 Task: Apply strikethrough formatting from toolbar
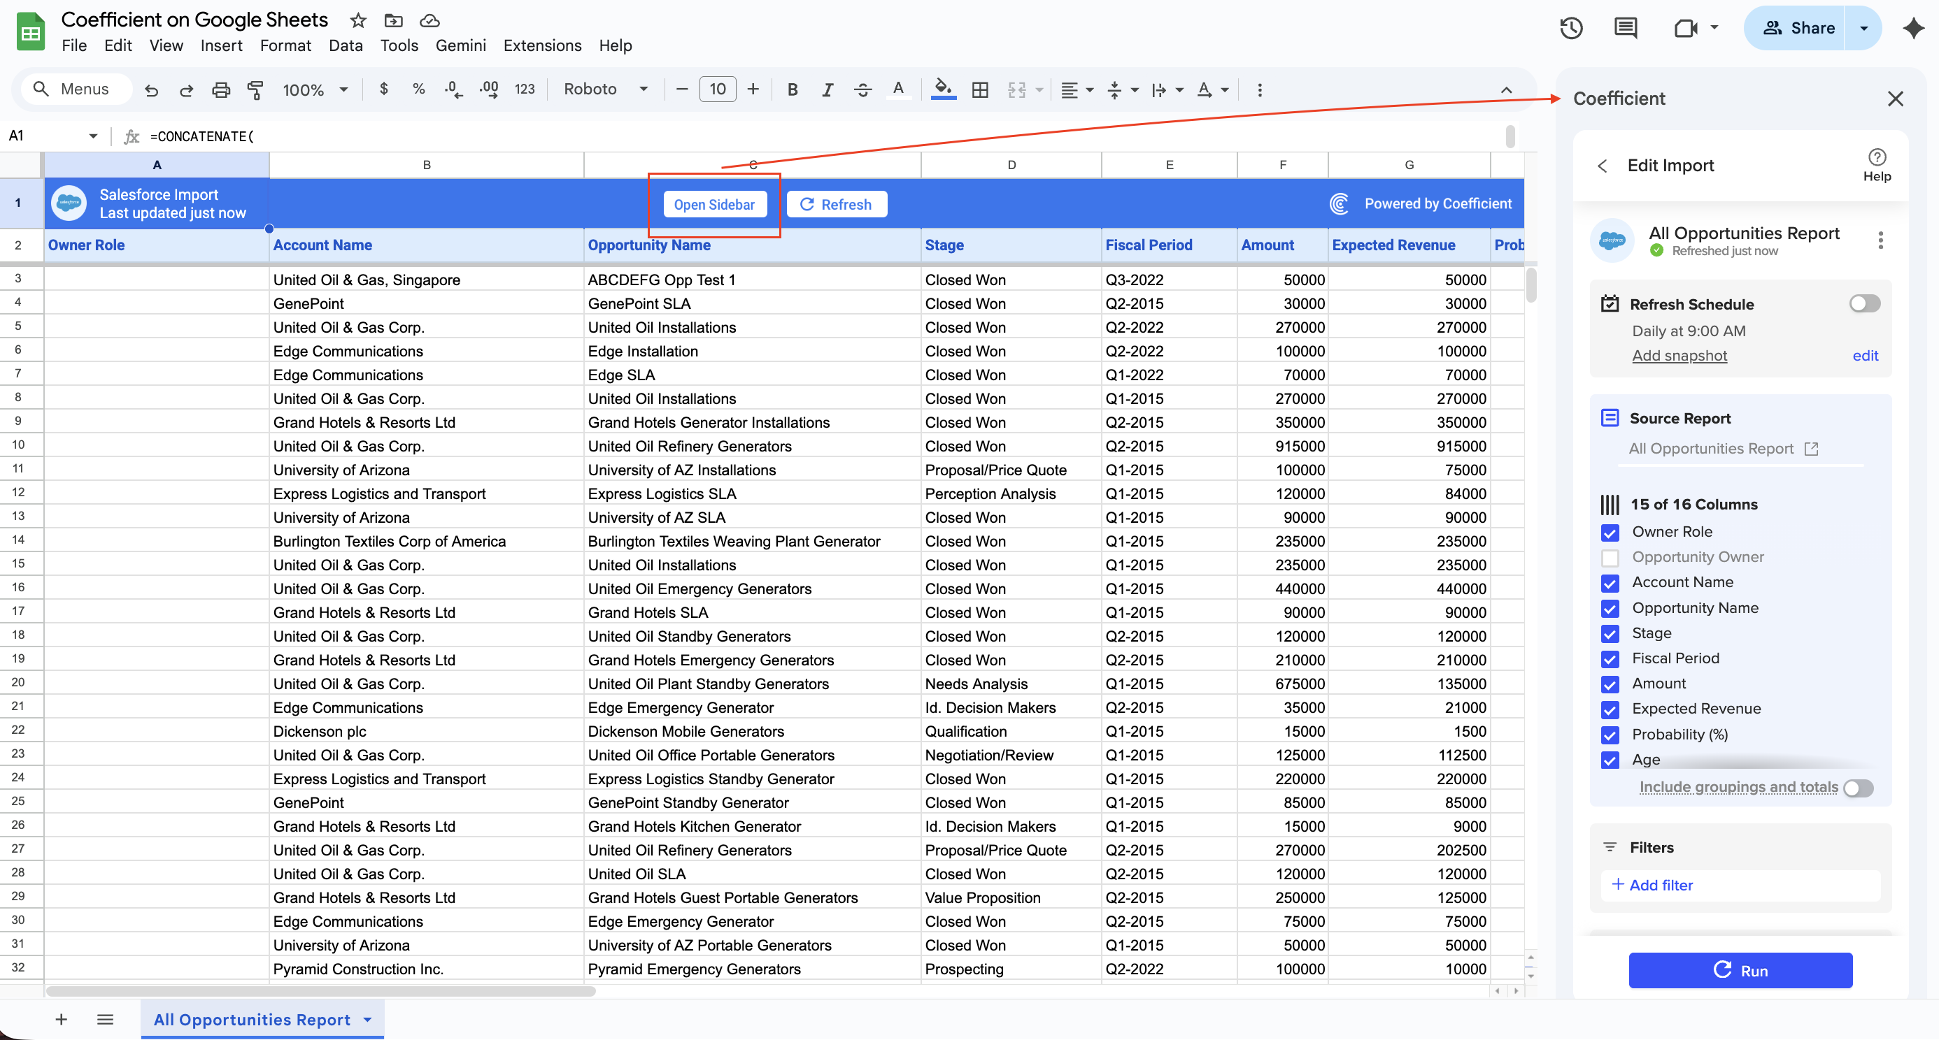pyautogui.click(x=862, y=89)
